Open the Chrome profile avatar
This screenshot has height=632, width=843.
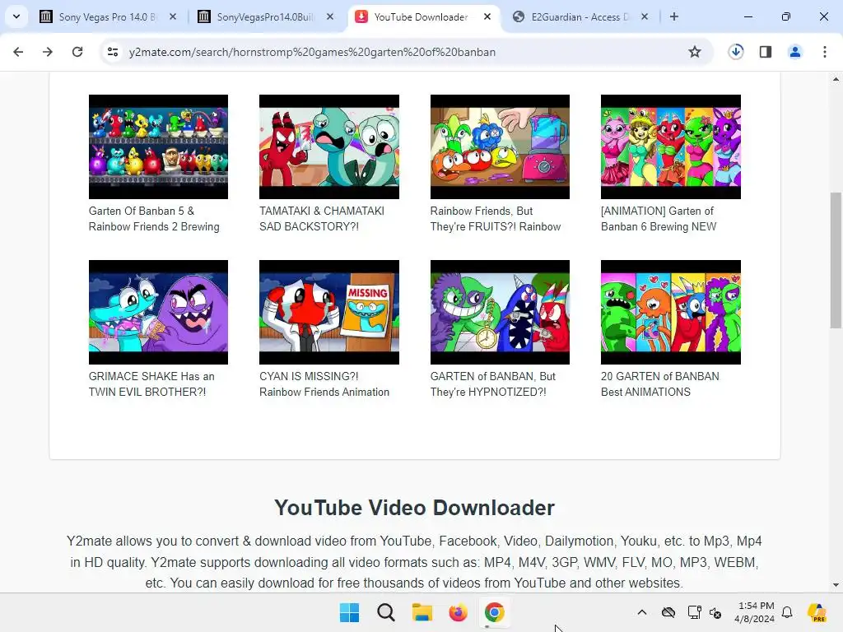794,52
